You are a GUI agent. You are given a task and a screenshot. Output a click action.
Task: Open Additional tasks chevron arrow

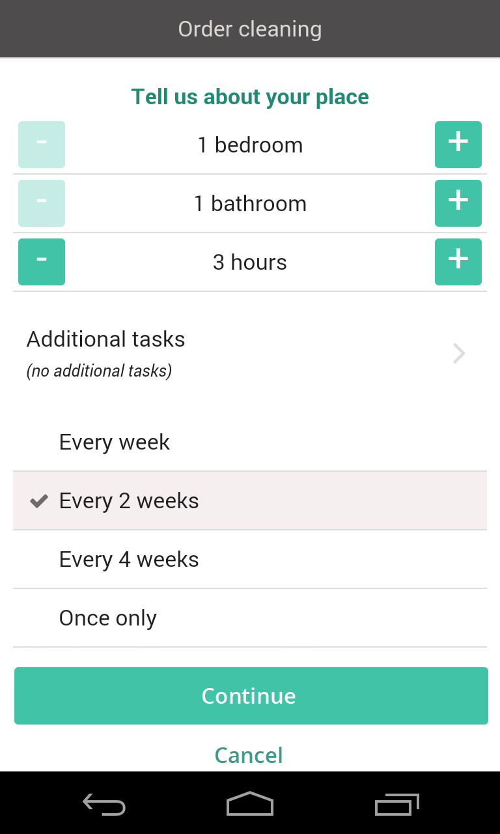click(459, 354)
